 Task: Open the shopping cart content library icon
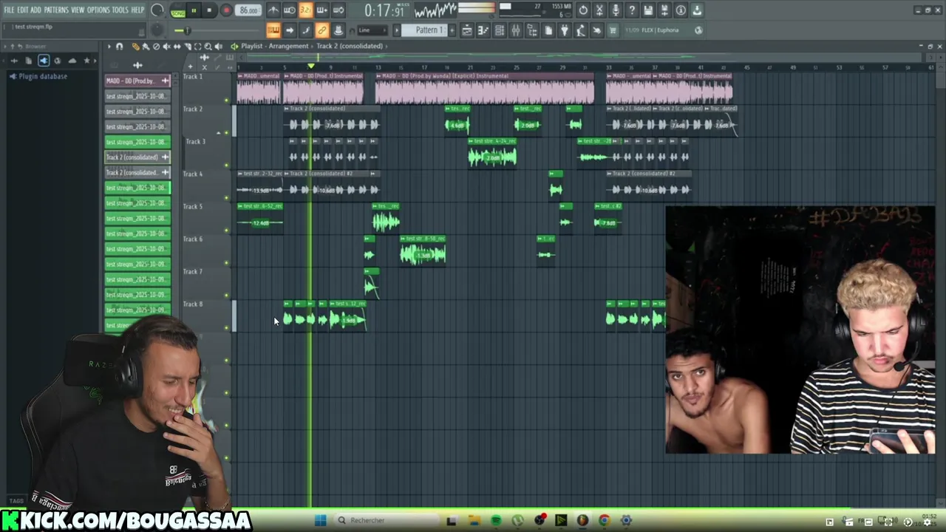pos(613,30)
